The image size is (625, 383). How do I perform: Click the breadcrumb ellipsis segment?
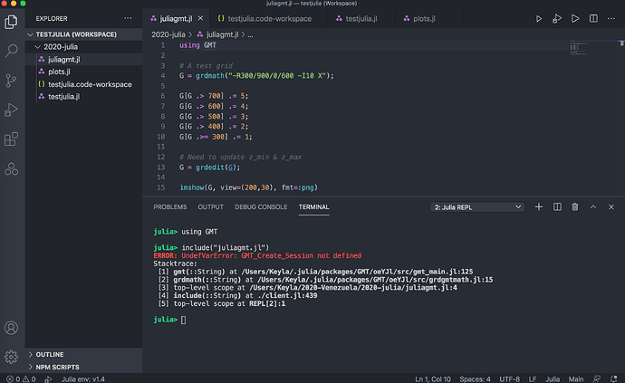point(250,34)
